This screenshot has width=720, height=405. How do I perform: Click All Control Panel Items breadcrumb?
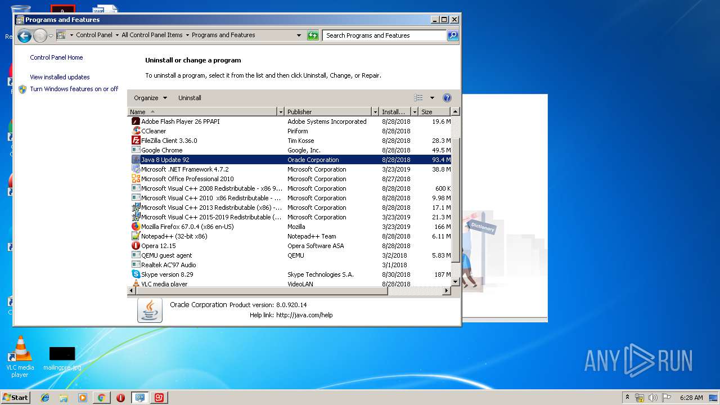pyautogui.click(x=152, y=35)
